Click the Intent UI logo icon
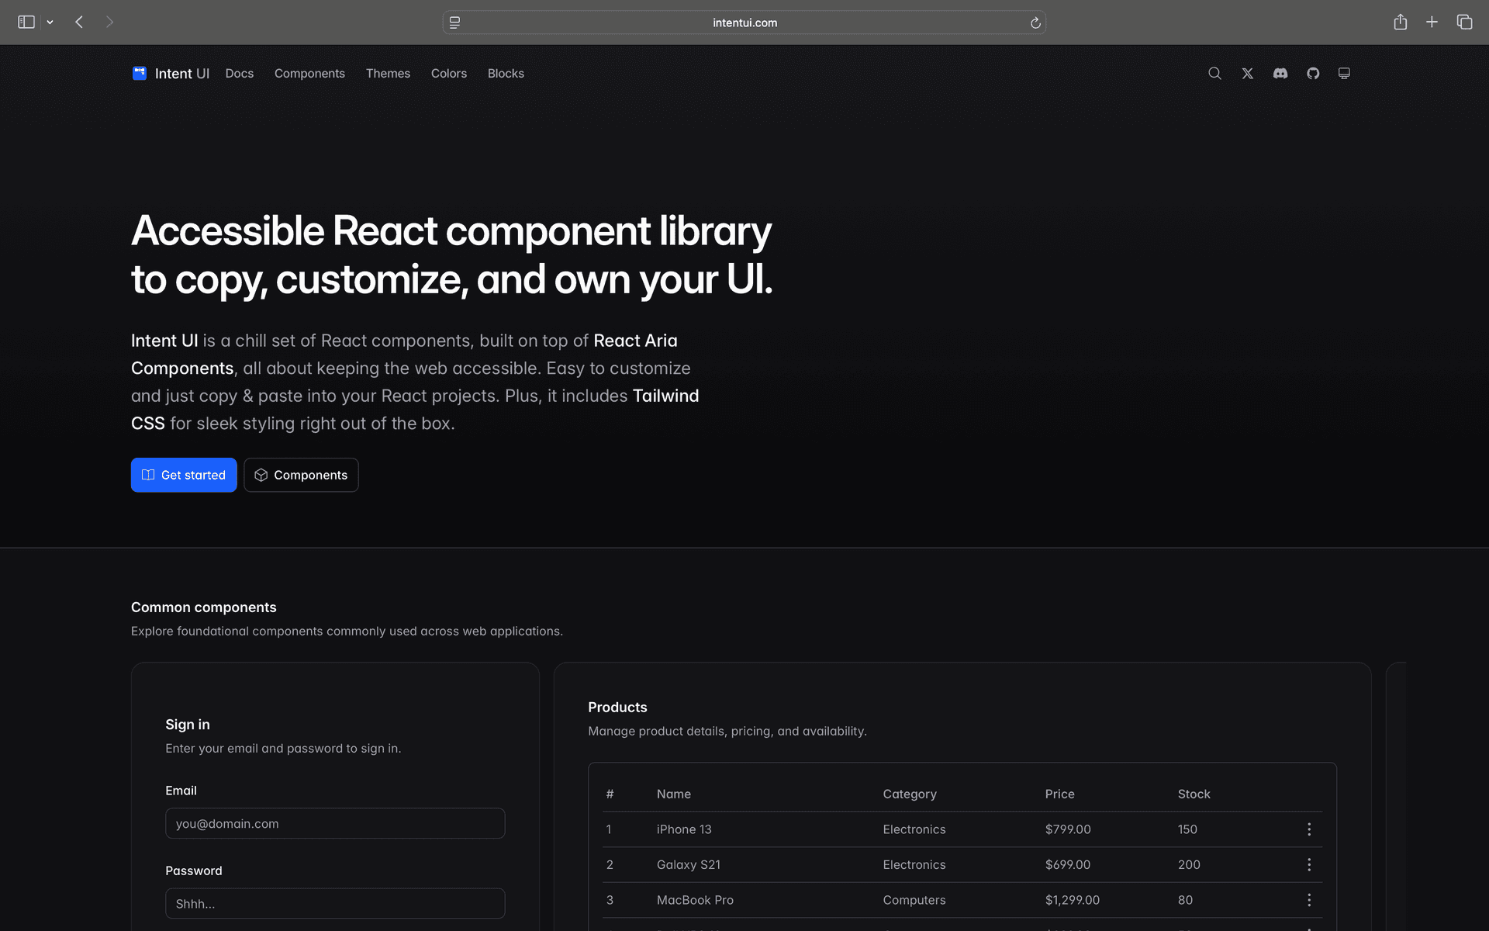1489x931 pixels. [x=140, y=73]
